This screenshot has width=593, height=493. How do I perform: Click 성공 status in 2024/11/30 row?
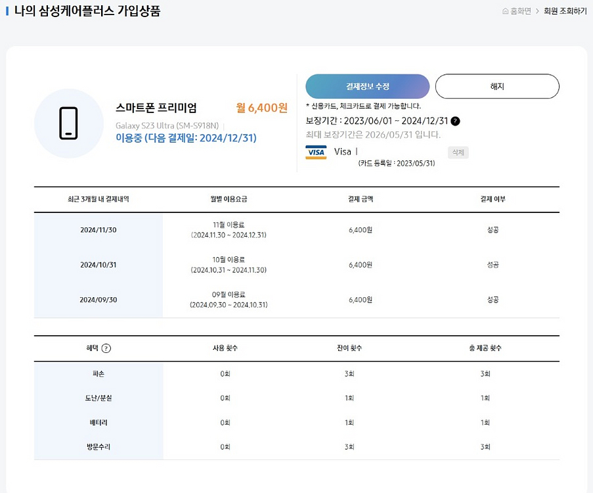click(x=493, y=230)
